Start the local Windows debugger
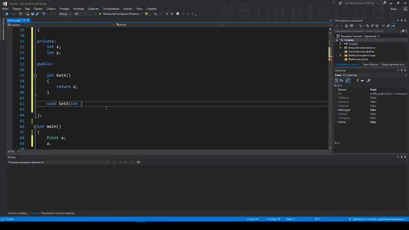 tap(119, 14)
